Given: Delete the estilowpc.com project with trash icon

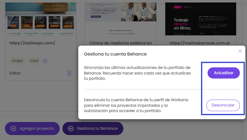Looking at the screenshot, I should [69, 73].
